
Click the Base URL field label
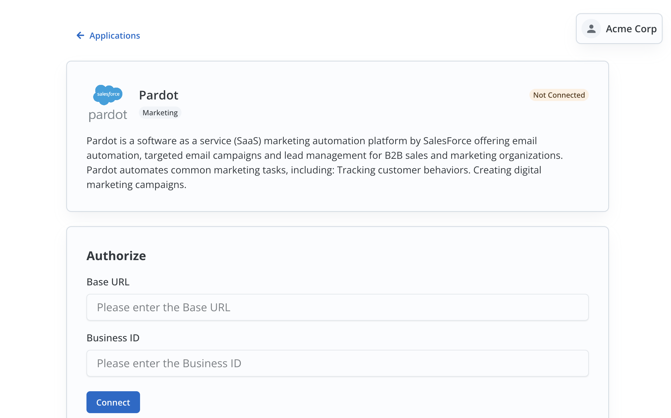(108, 282)
